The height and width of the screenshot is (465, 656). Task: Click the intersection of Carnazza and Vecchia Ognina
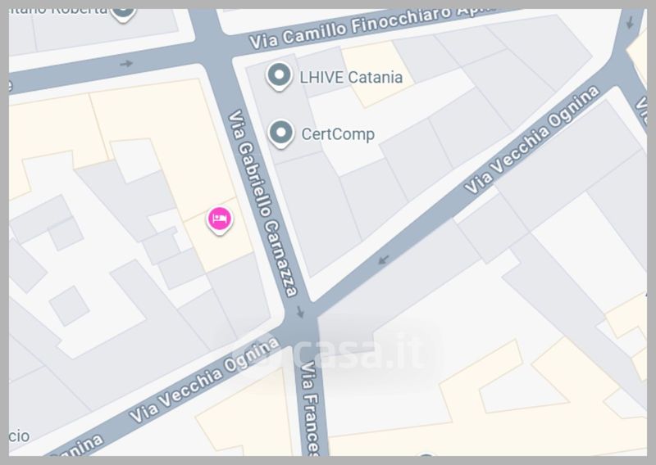point(300,319)
